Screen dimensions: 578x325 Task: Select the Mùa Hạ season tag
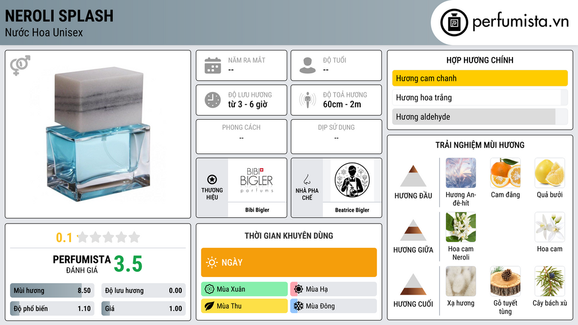(333, 289)
